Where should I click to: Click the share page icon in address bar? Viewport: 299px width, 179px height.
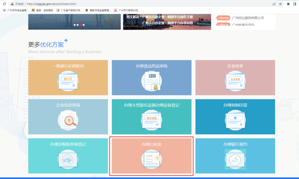[274, 4]
